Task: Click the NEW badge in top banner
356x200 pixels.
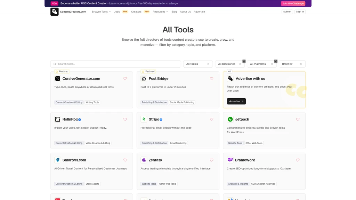Action: pos(55,3)
